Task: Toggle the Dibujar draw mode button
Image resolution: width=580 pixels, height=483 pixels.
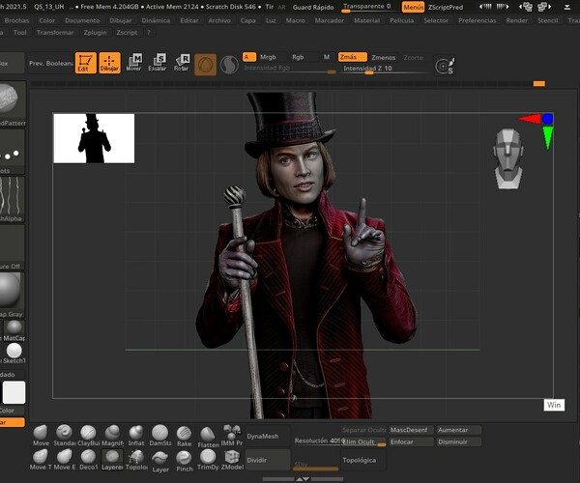Action: 109,63
